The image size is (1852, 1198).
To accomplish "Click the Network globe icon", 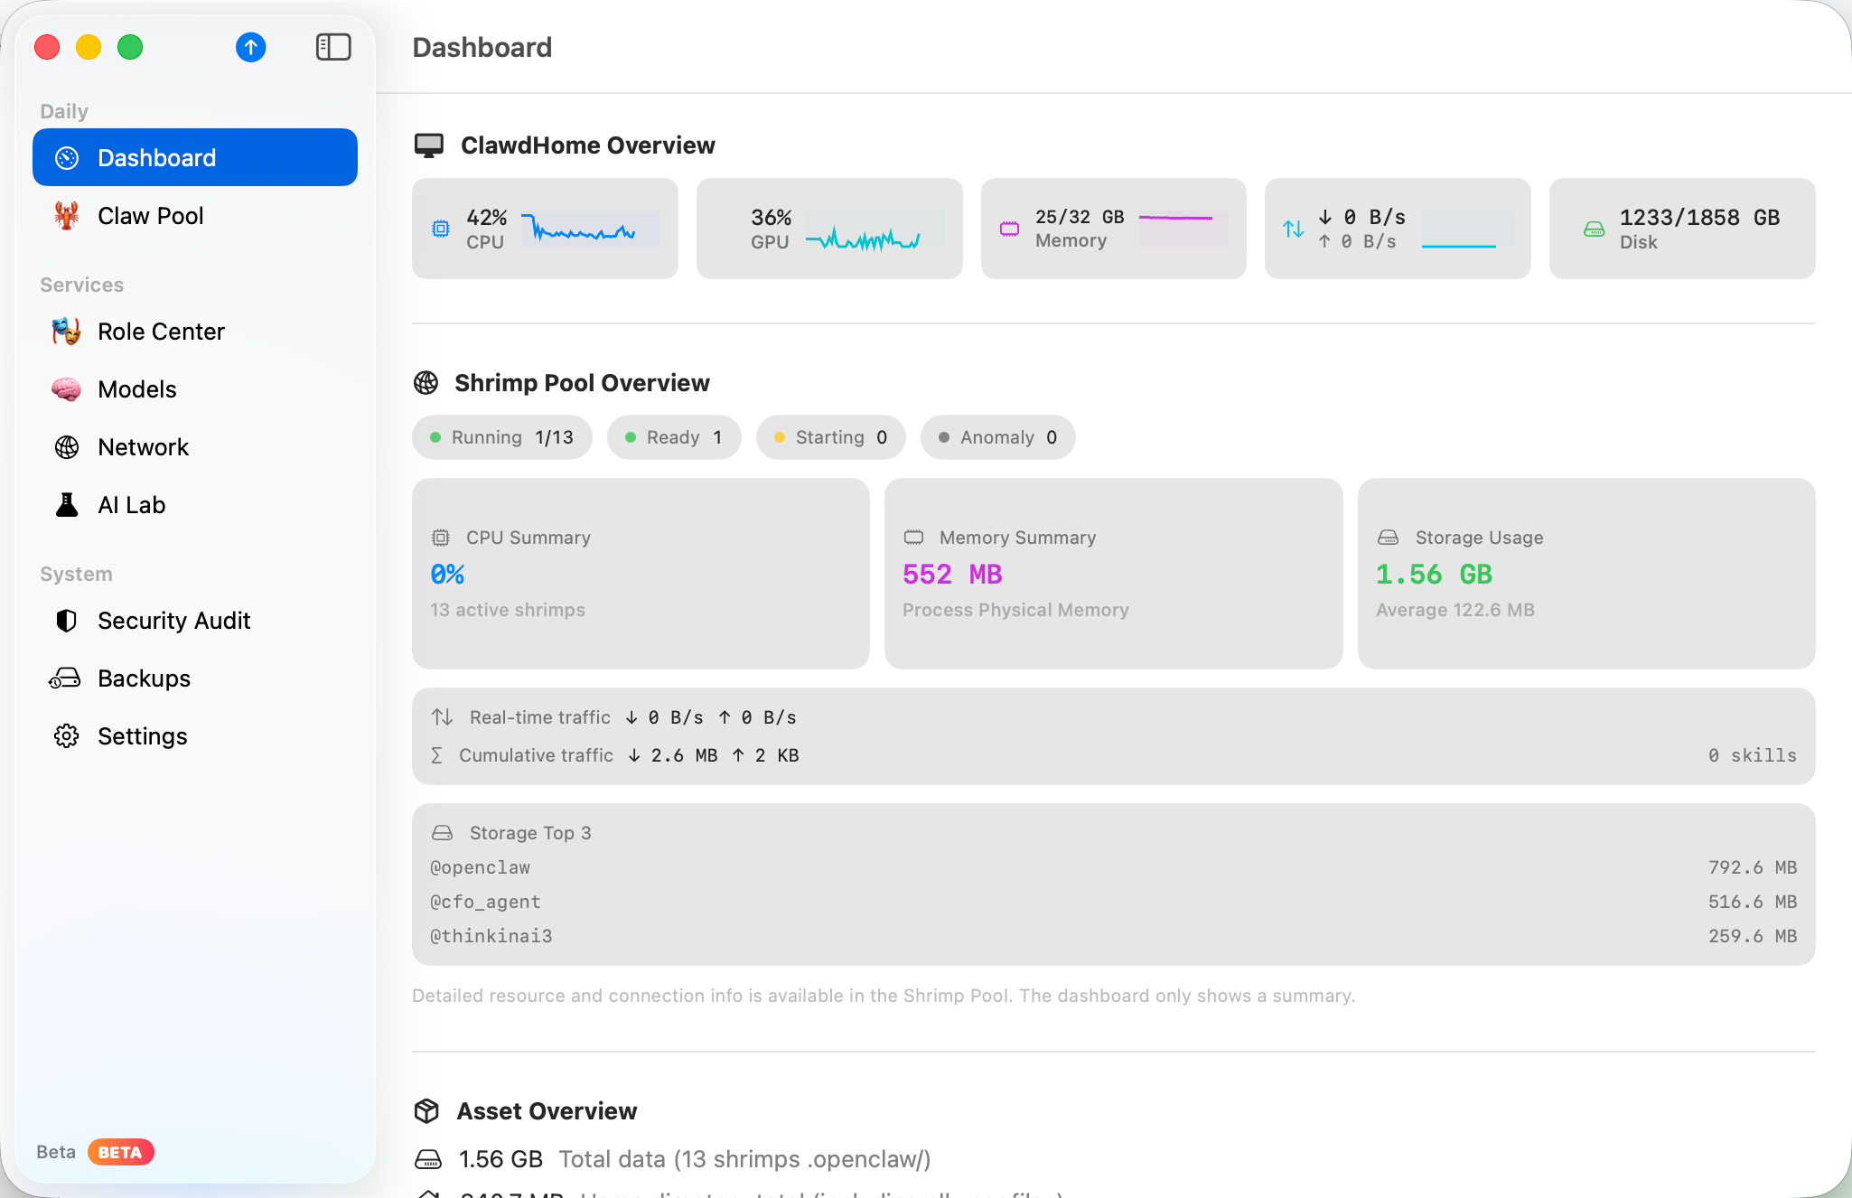I will pos(66,447).
